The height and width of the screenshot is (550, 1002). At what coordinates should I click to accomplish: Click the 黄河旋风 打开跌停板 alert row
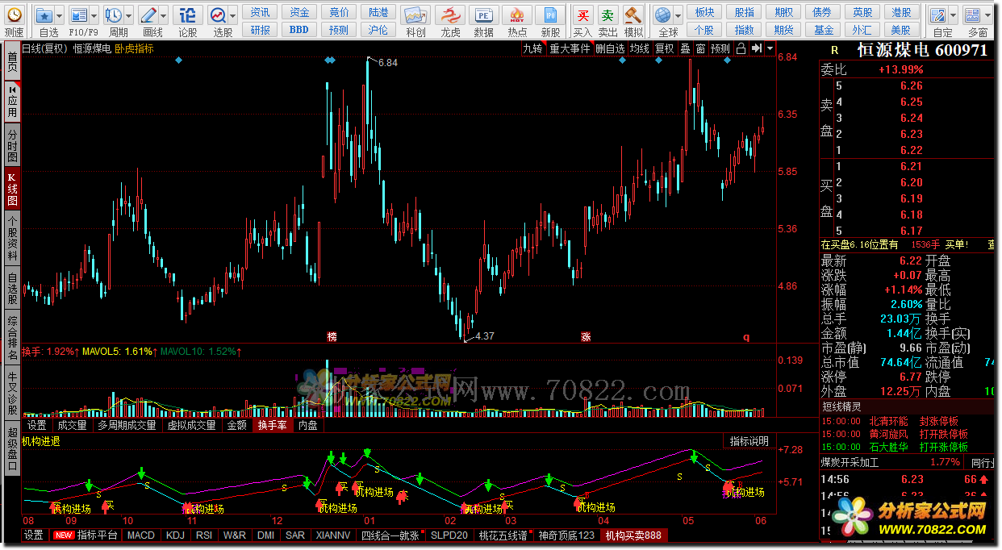coord(908,434)
